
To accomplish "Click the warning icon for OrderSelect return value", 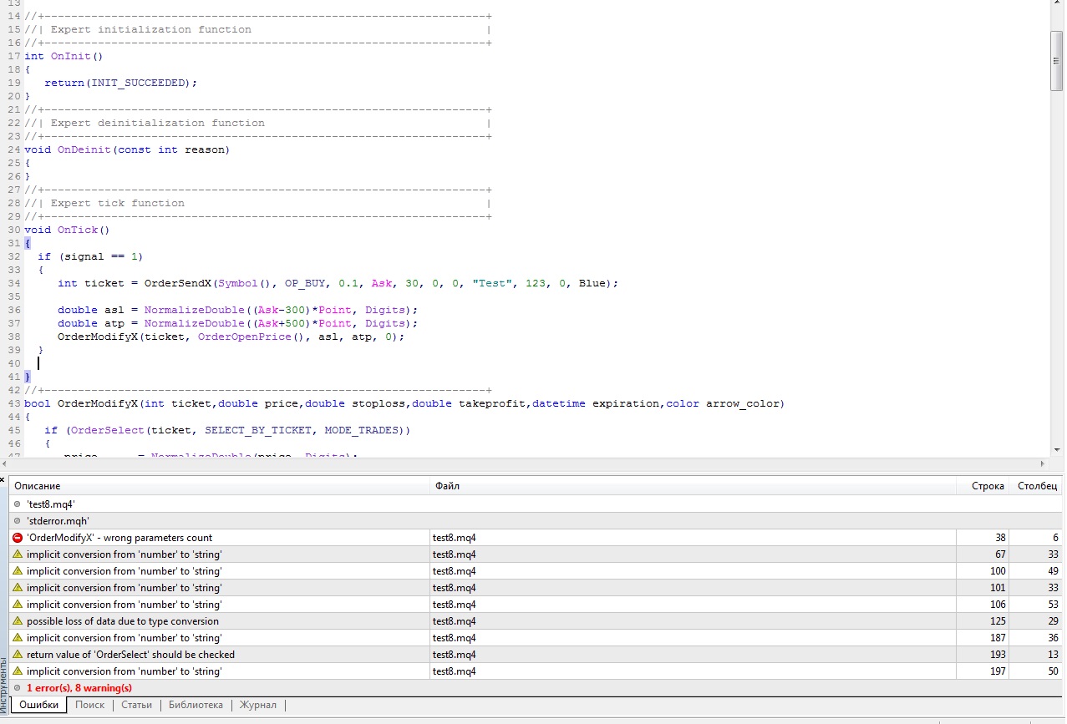I will pos(18,655).
